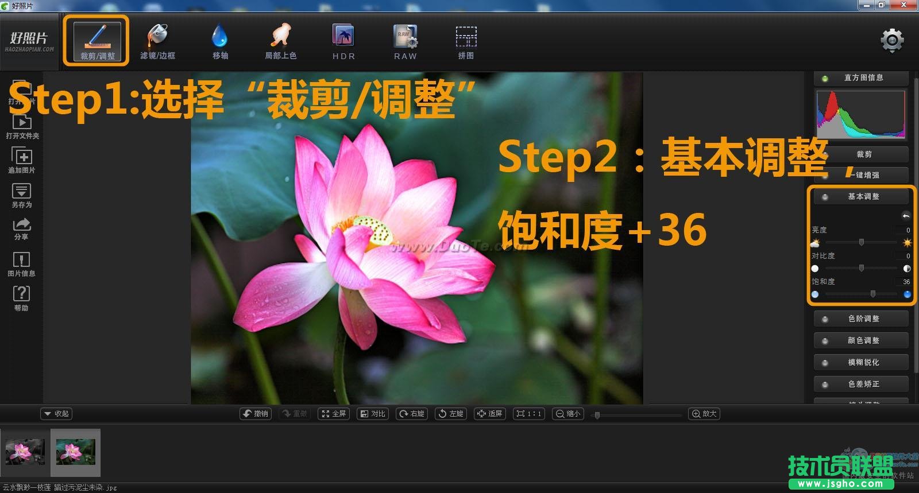Screen dimensions: 919x493
Task: Expand the 色阶调整 levels panel
Action: pos(861,319)
